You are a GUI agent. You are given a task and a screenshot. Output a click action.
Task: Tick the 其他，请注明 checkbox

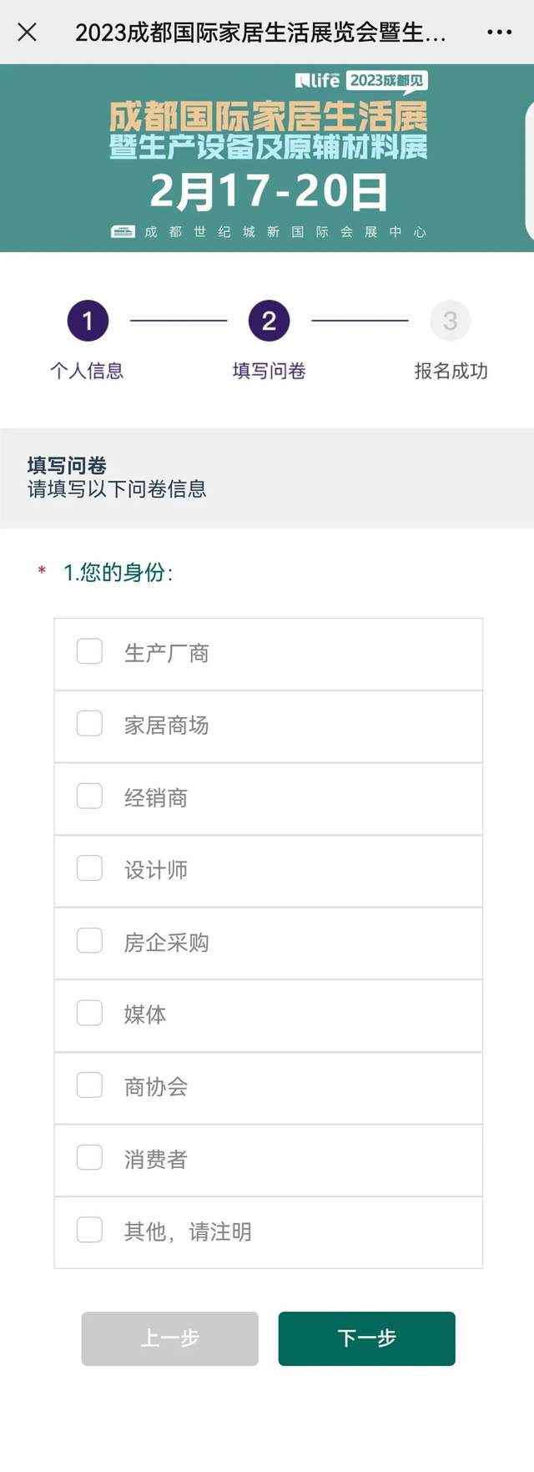[89, 1230]
